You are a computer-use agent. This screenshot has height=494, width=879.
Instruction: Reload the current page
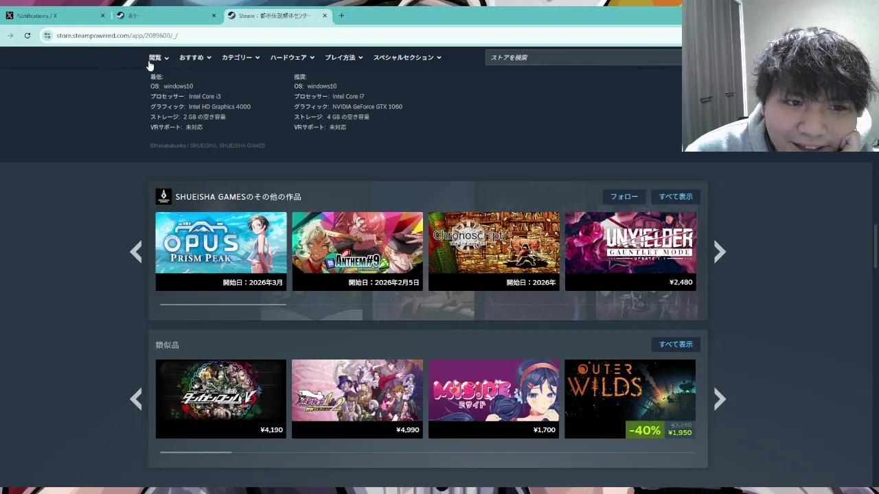(x=27, y=36)
